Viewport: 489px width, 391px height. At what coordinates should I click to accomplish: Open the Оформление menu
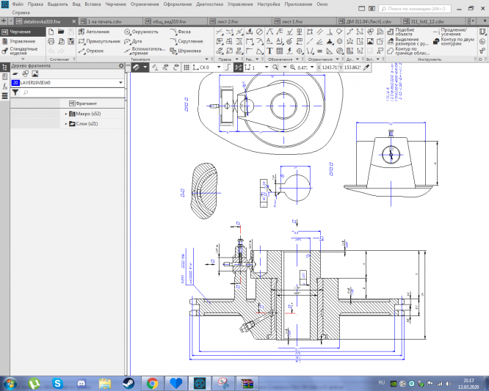(x=178, y=4)
